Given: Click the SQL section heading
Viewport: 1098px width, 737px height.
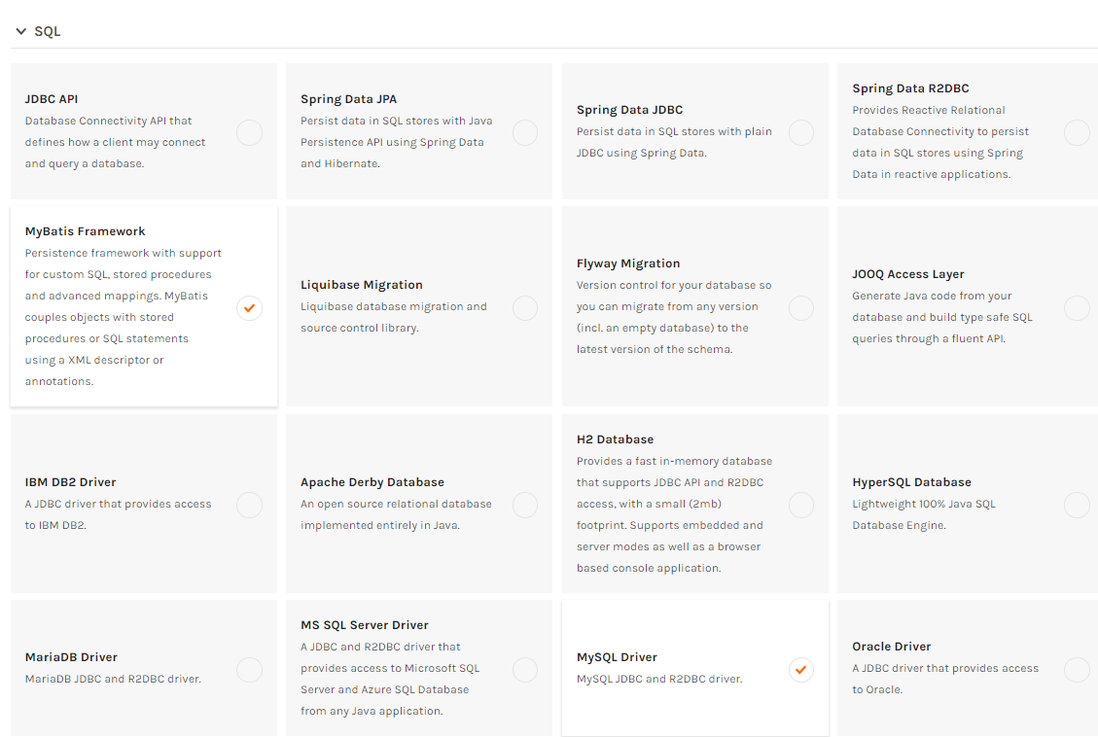Looking at the screenshot, I should coord(48,31).
